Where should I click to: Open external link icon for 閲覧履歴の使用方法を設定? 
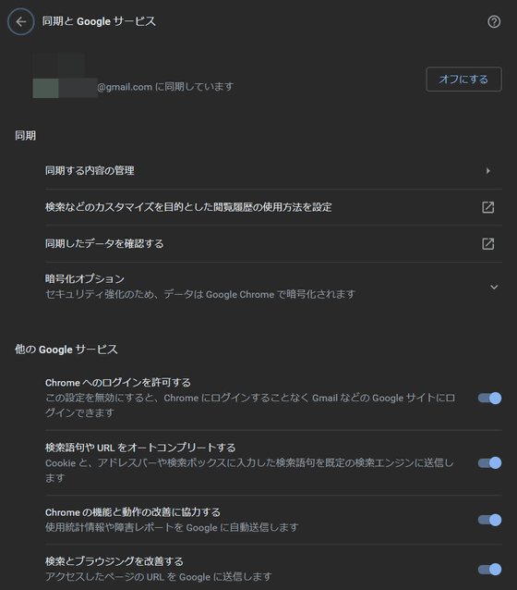point(487,207)
